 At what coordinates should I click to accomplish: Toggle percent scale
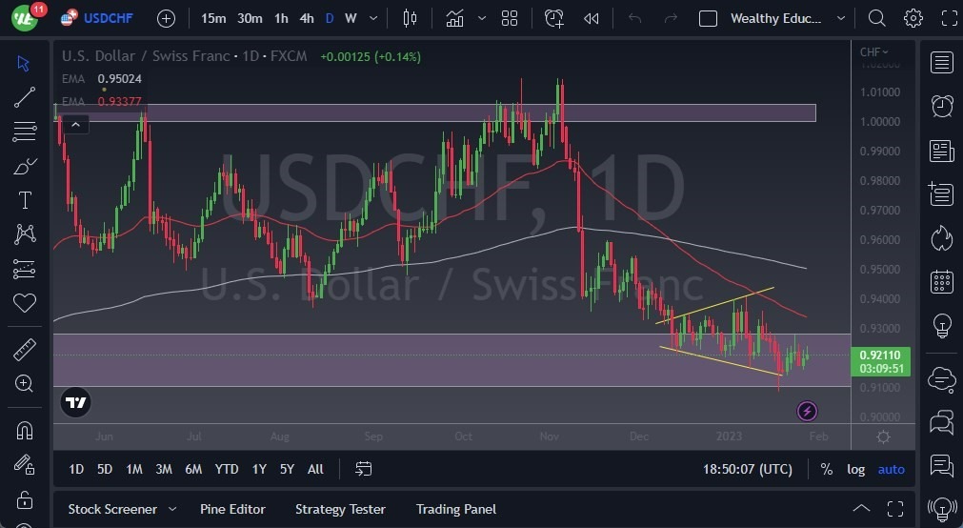click(x=827, y=469)
